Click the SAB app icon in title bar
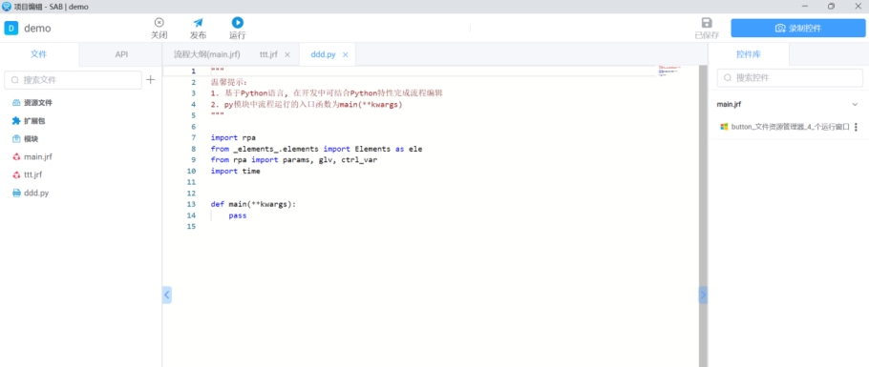 pos(7,6)
